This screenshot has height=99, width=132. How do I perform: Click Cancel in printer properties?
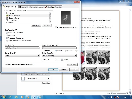pyautogui.click(x=64, y=70)
